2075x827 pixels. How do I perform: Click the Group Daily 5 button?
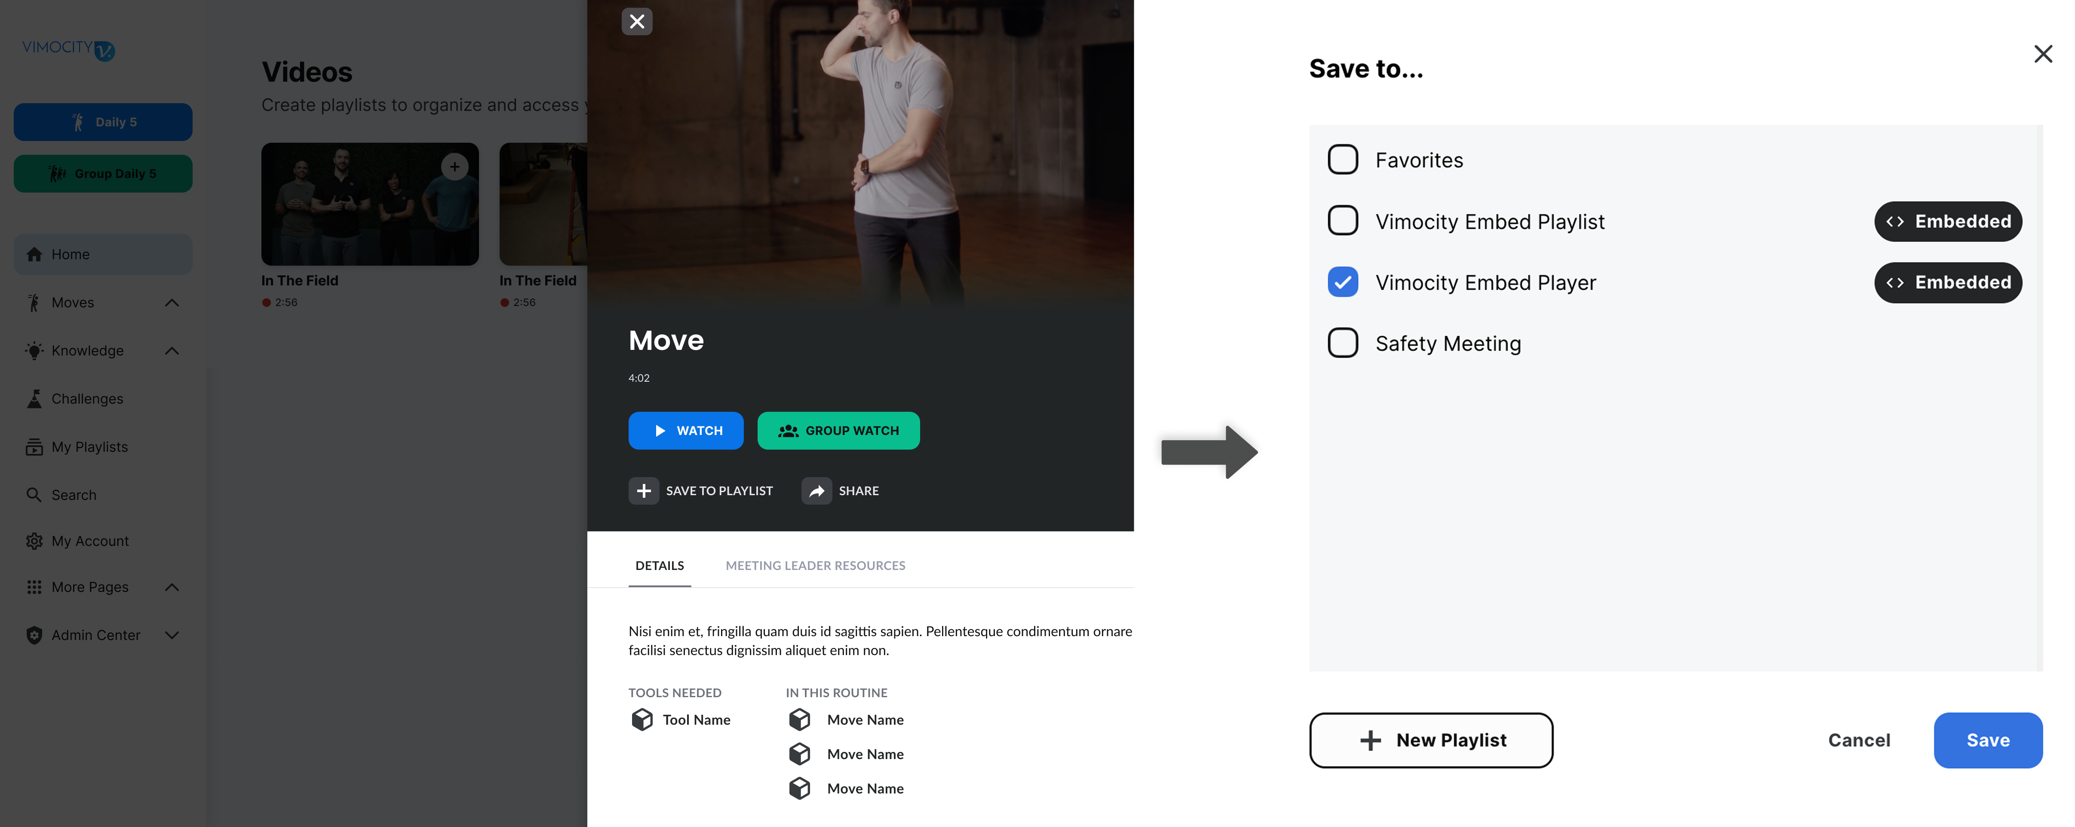coord(103,174)
